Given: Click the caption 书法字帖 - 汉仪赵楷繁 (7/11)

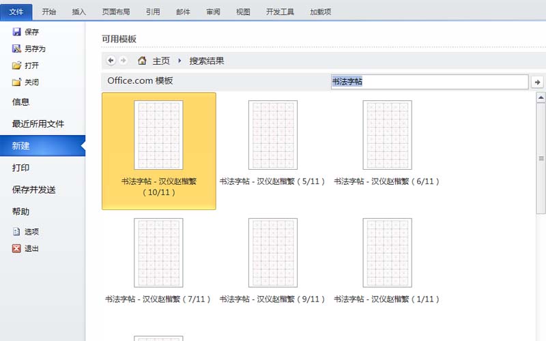Looking at the screenshot, I should (x=158, y=299).
